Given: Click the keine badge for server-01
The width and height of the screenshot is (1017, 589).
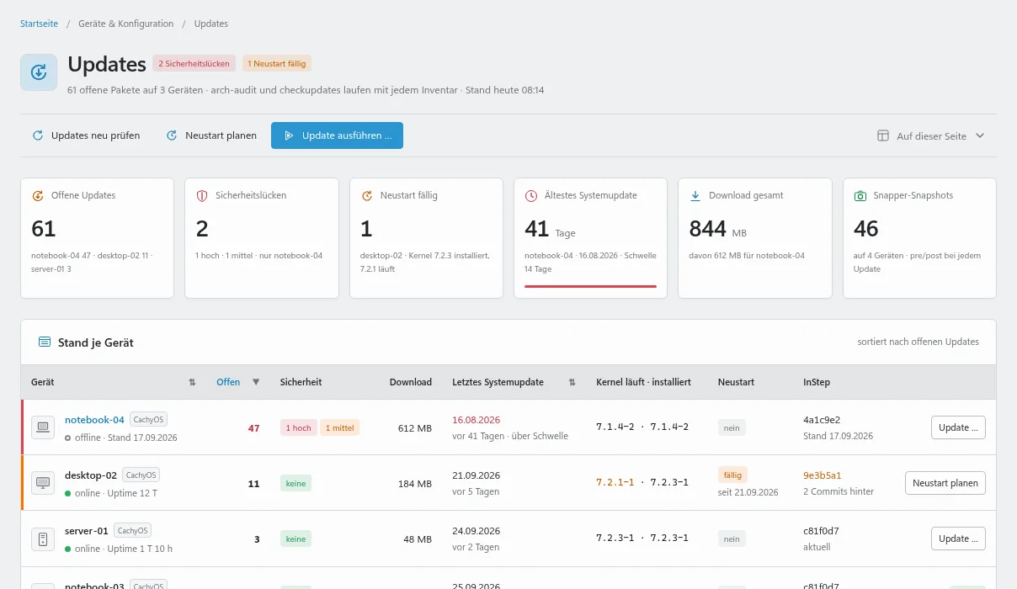Looking at the screenshot, I should 296,539.
